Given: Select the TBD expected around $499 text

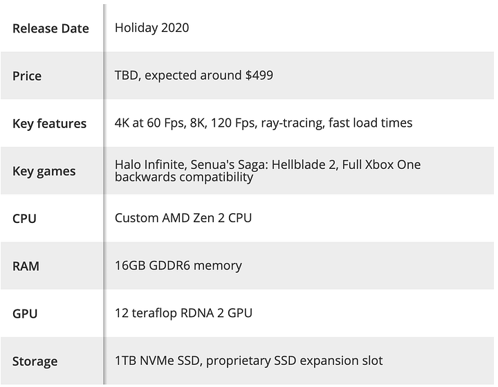Looking at the screenshot, I should tap(194, 75).
